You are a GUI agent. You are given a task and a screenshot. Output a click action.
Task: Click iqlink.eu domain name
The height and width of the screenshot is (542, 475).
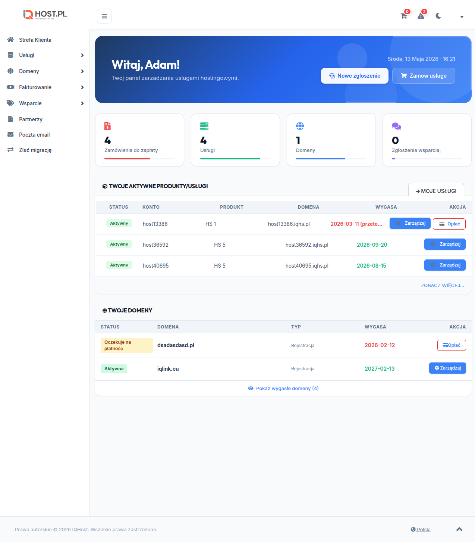168,369
